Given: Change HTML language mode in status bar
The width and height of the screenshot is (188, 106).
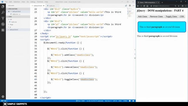Looking at the screenshot, I should pyautogui.click(x=125, y=101).
